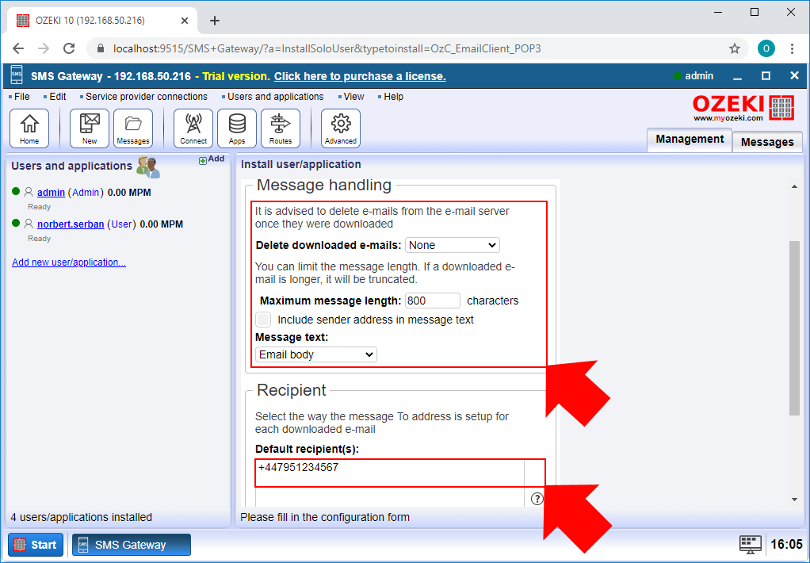
Task: Click the admin user person icon
Action: click(29, 193)
